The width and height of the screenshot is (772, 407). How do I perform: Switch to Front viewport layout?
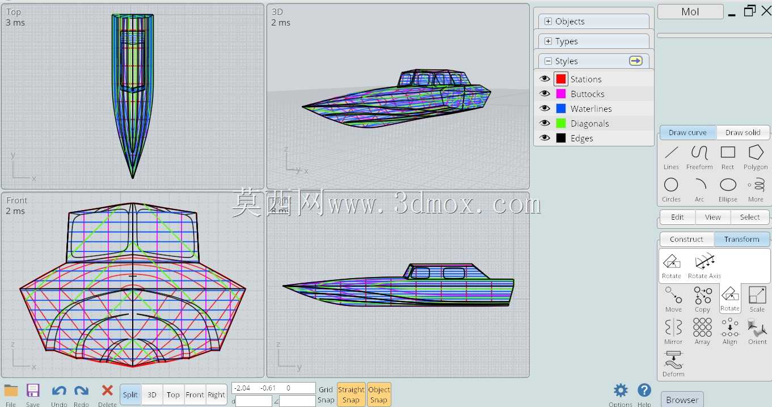(x=195, y=395)
